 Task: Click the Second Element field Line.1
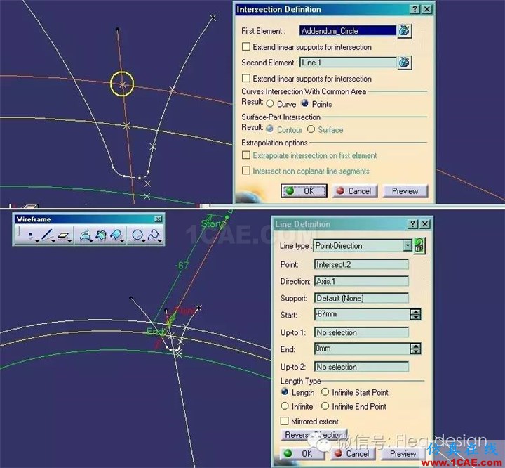pos(347,63)
